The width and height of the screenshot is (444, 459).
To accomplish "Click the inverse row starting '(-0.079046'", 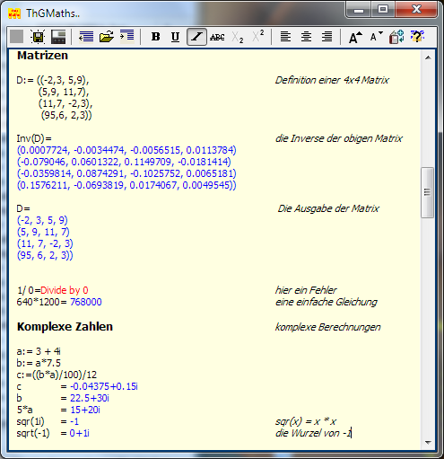I will tap(124, 162).
